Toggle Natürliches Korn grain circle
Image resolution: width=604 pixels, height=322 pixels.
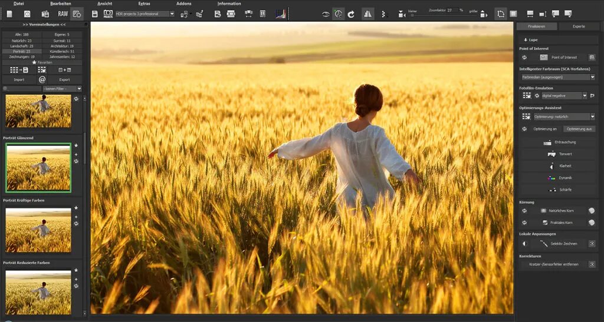[x=591, y=211]
